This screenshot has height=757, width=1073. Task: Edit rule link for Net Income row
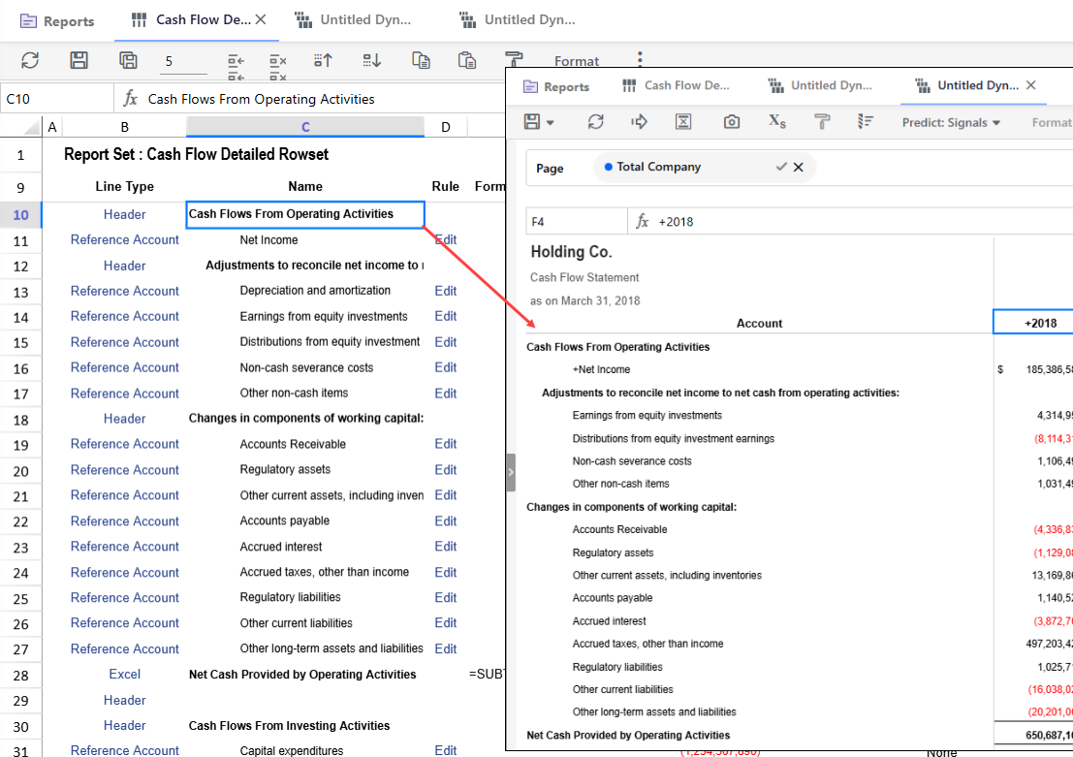pyautogui.click(x=446, y=239)
